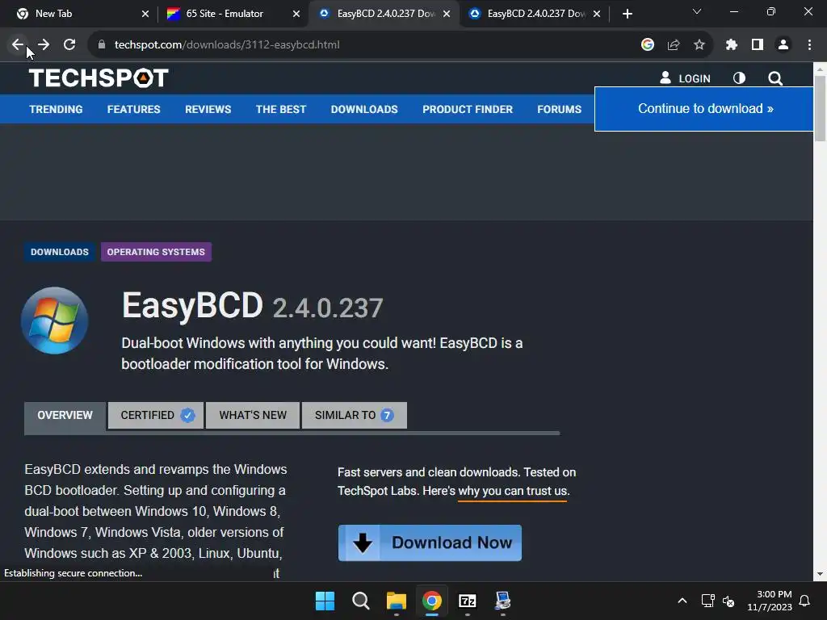Close the New Tab tab

(145, 14)
